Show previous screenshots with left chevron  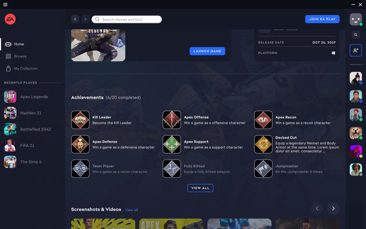pos(317,208)
